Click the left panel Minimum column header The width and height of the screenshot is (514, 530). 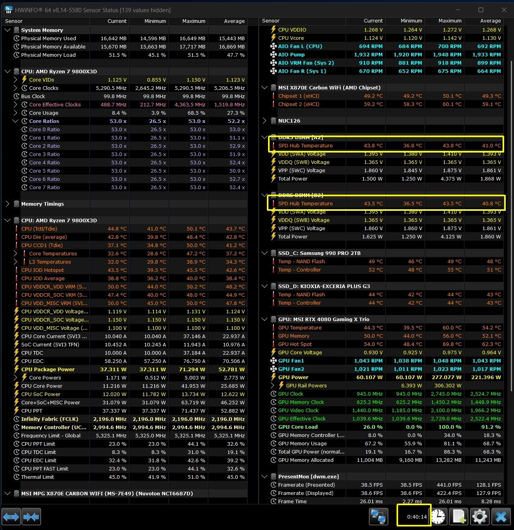(149, 21)
